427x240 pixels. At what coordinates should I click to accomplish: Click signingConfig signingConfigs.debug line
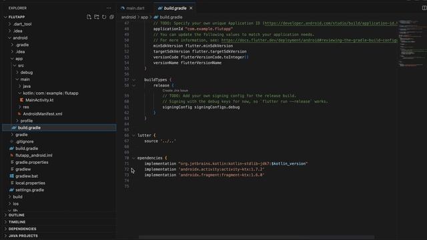201,107
